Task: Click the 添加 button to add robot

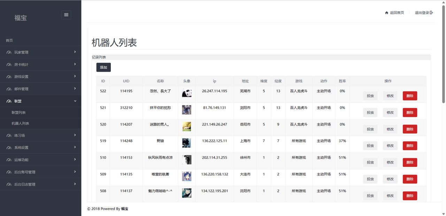Action: [103, 67]
